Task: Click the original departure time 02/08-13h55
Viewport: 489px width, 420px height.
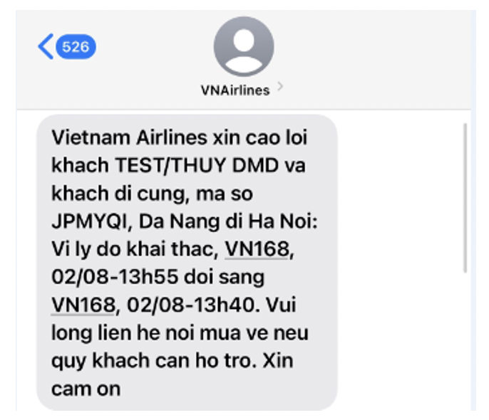Action: (x=115, y=277)
